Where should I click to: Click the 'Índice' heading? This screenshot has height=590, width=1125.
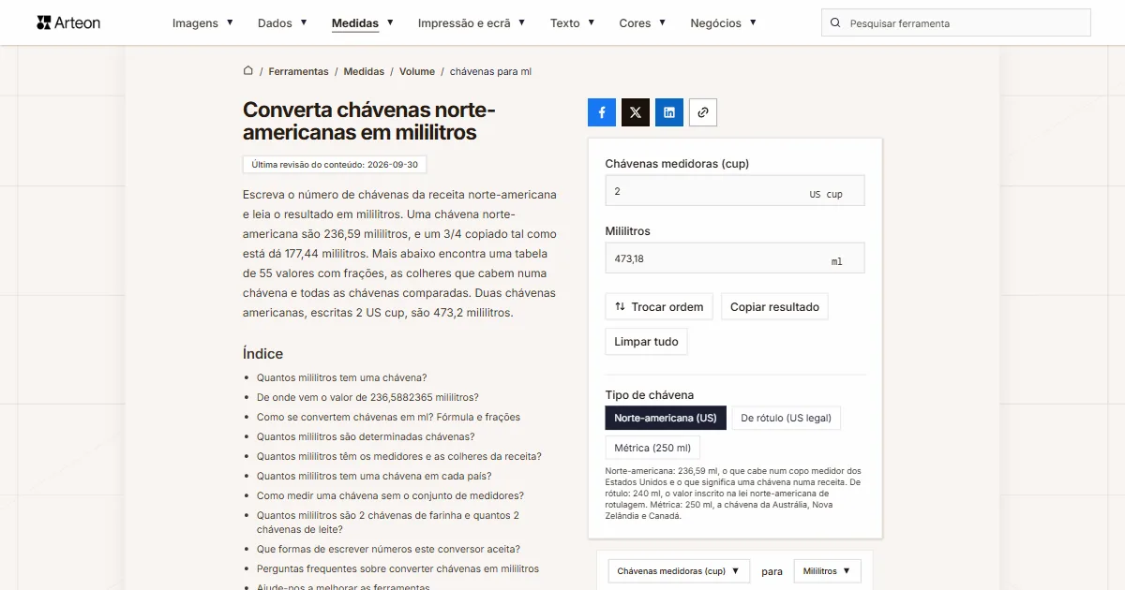(x=262, y=354)
